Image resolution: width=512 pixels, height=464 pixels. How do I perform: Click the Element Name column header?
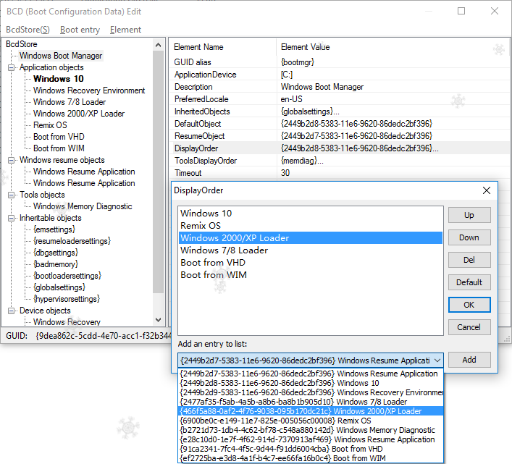[223, 47]
